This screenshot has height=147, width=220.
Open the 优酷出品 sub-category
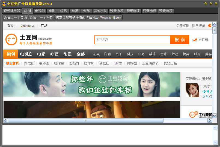click(170, 63)
